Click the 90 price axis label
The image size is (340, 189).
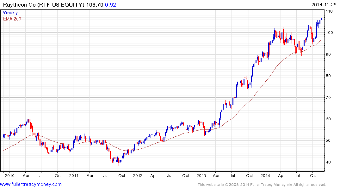click(328, 54)
